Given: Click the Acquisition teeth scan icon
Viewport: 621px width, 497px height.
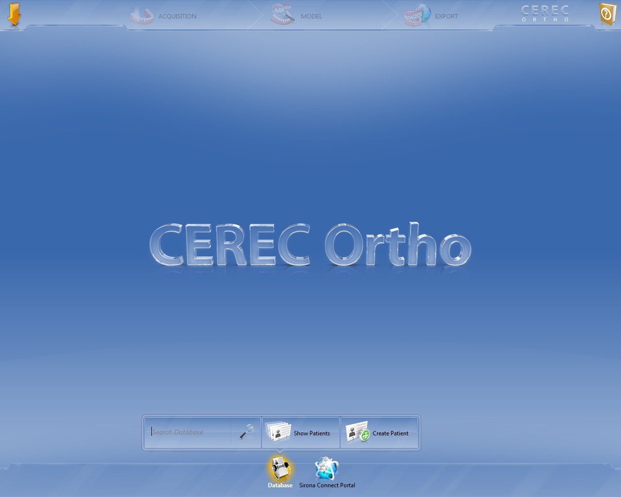Looking at the screenshot, I should (x=141, y=16).
